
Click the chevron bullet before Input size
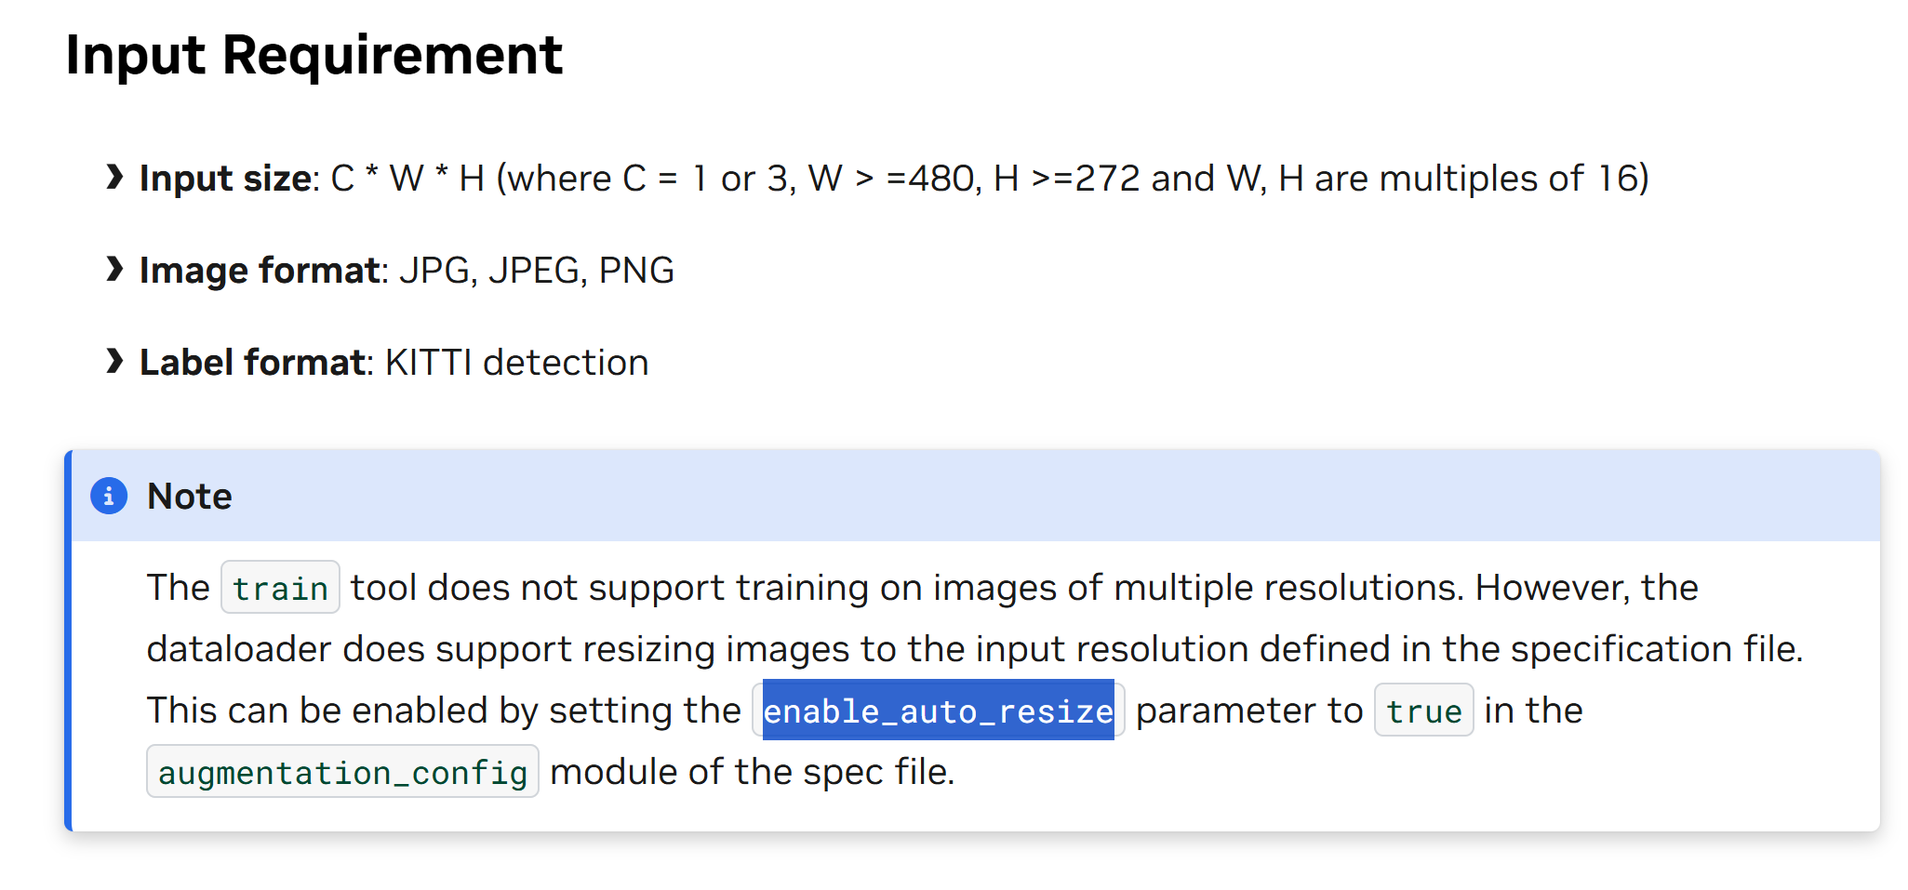click(x=114, y=176)
